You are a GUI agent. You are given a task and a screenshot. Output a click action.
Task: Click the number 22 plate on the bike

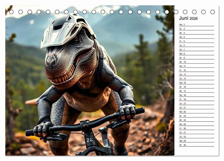pyautogui.click(x=89, y=140)
